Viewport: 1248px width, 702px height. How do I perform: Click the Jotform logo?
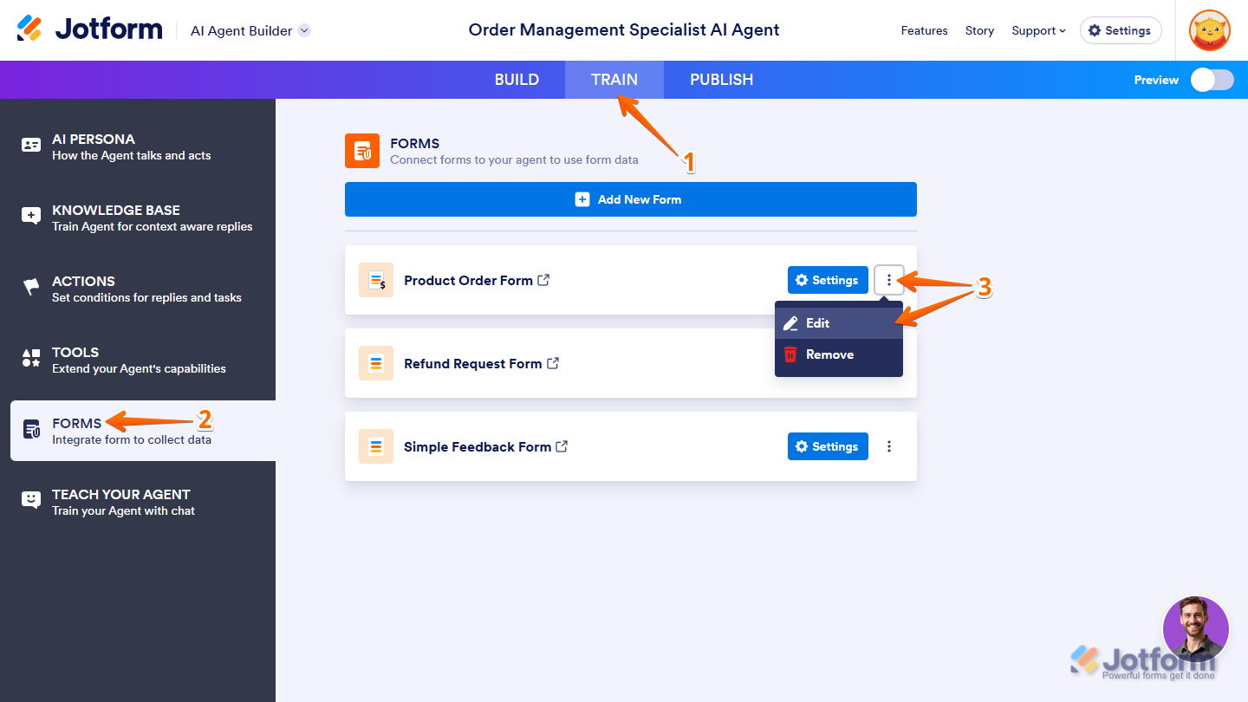click(x=90, y=29)
